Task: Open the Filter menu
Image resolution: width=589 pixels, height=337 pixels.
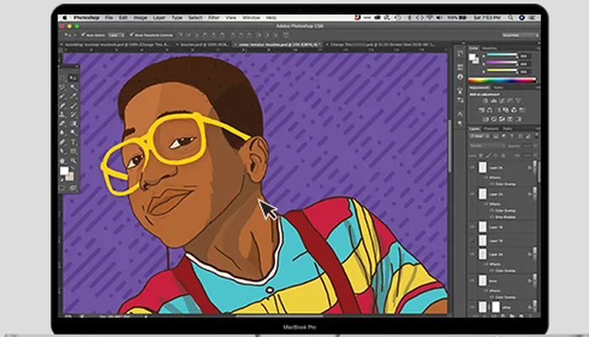Action: tap(214, 18)
